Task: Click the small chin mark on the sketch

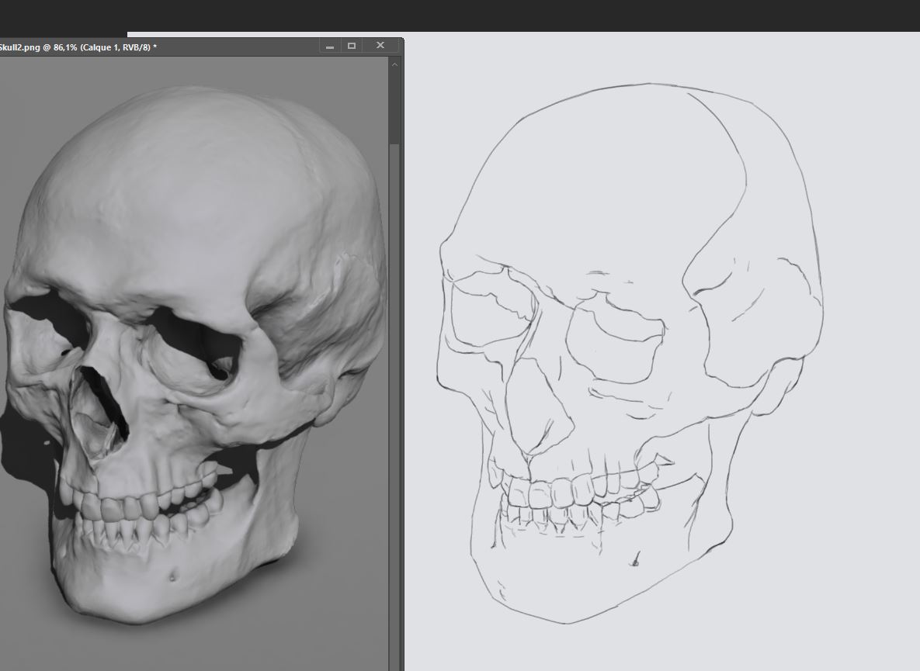Action: point(635,561)
